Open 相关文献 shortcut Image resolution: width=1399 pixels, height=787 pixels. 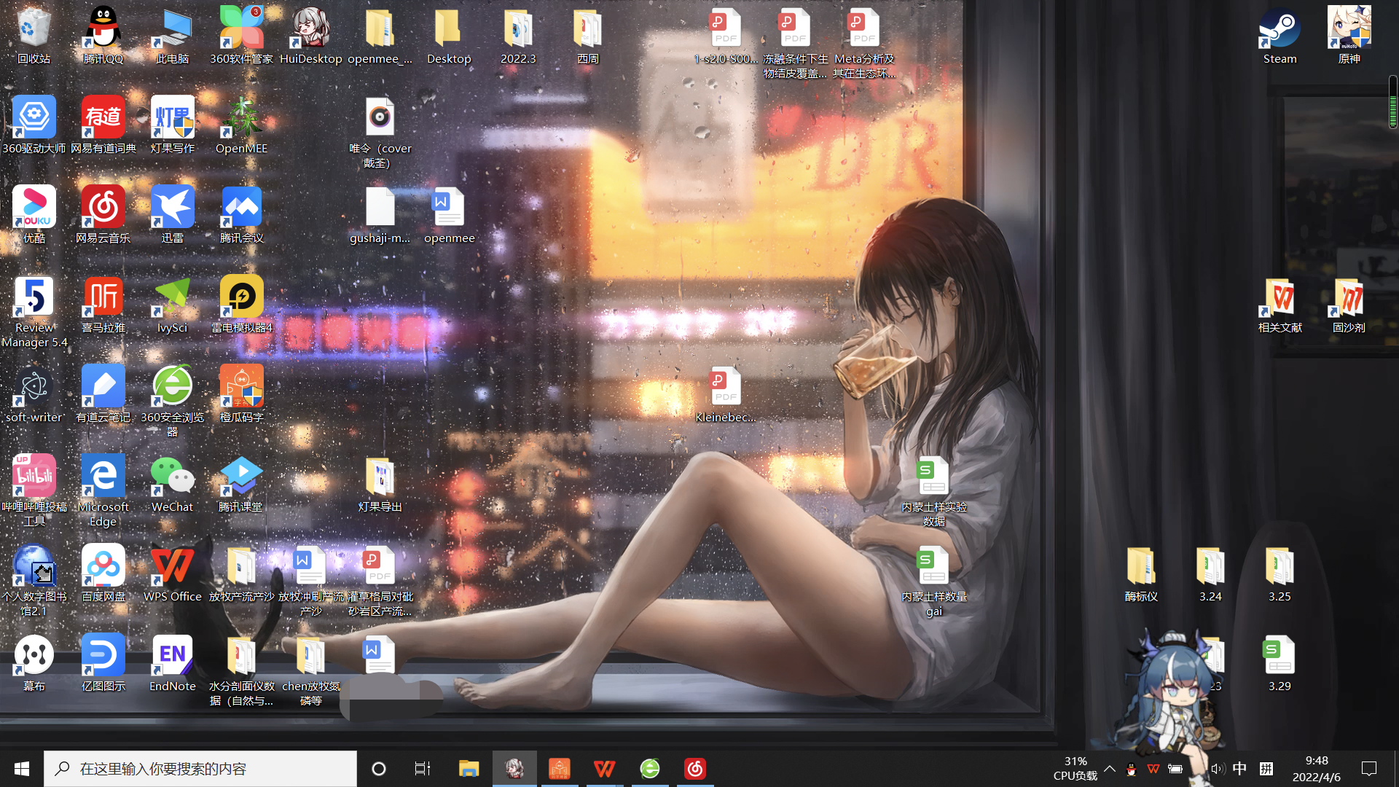[1280, 305]
